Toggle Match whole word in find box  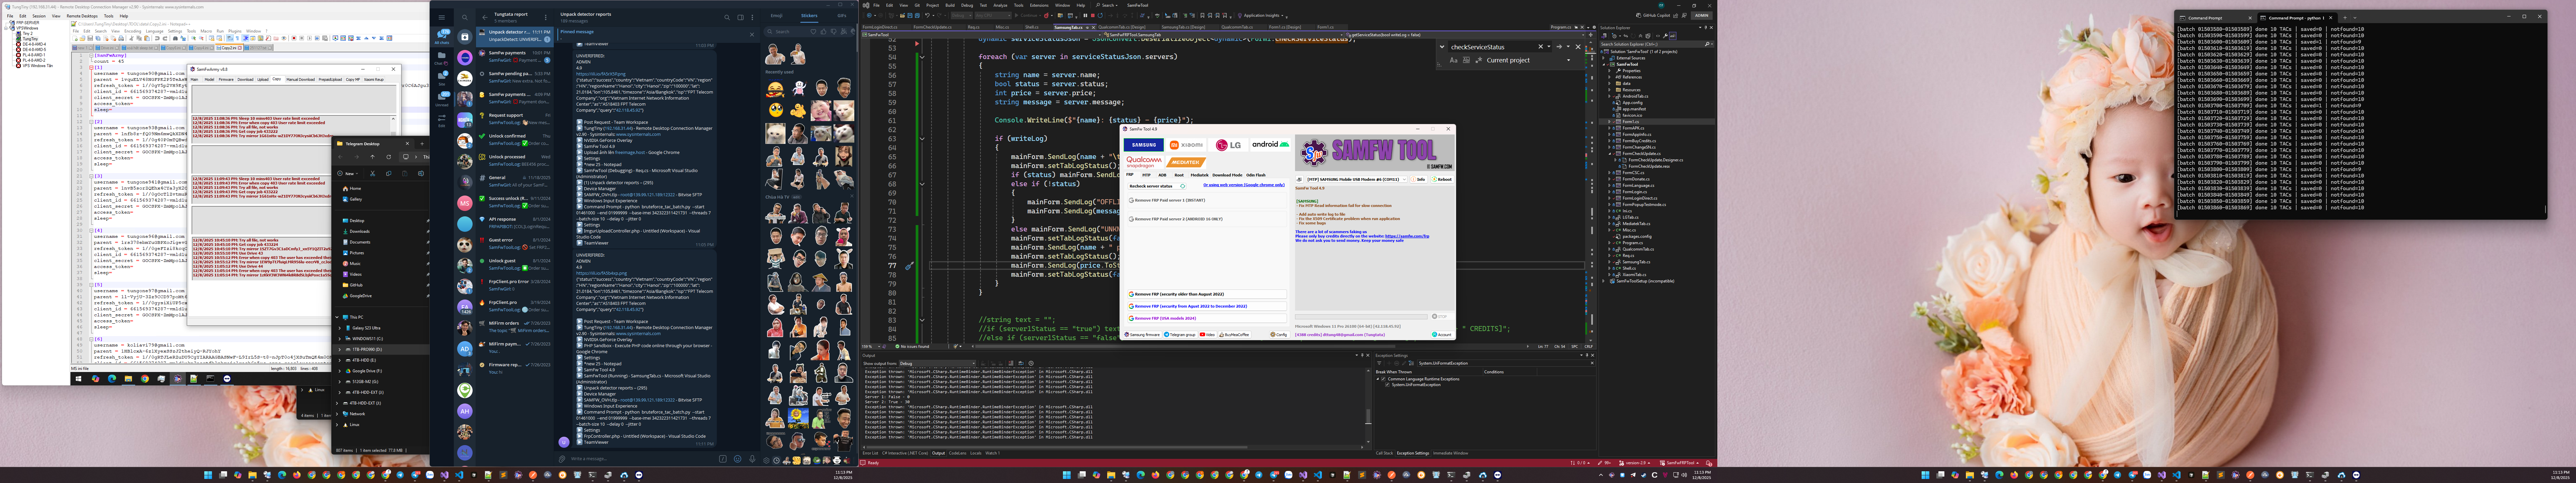tap(1466, 60)
